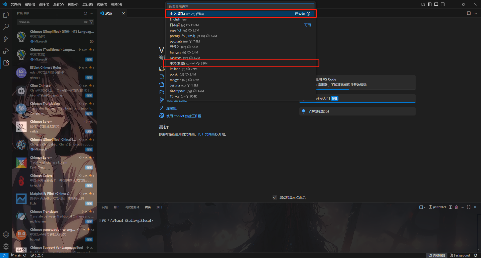
Task: Open the Accounts menu icon
Action: [6, 234]
